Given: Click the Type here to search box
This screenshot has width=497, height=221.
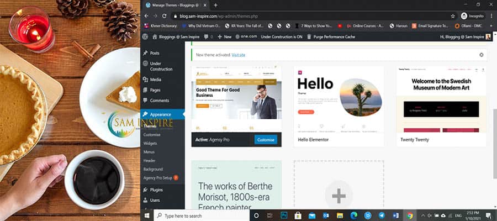Looking at the screenshot, I should [x=202, y=215].
